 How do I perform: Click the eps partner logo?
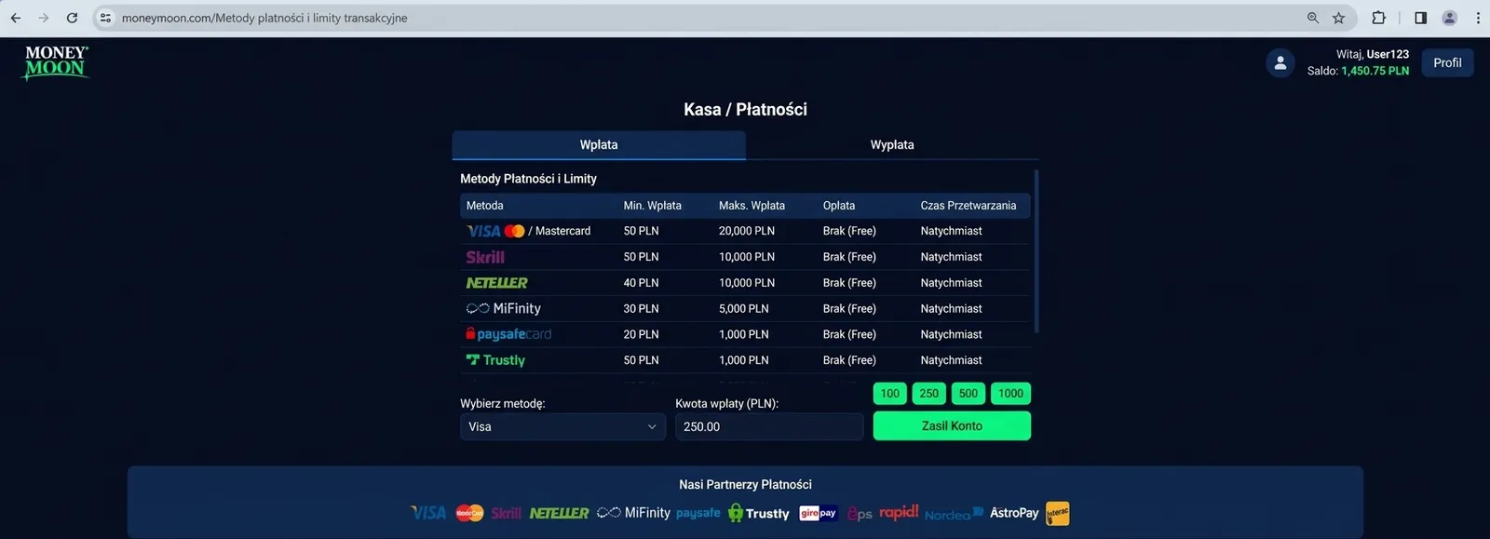860,514
